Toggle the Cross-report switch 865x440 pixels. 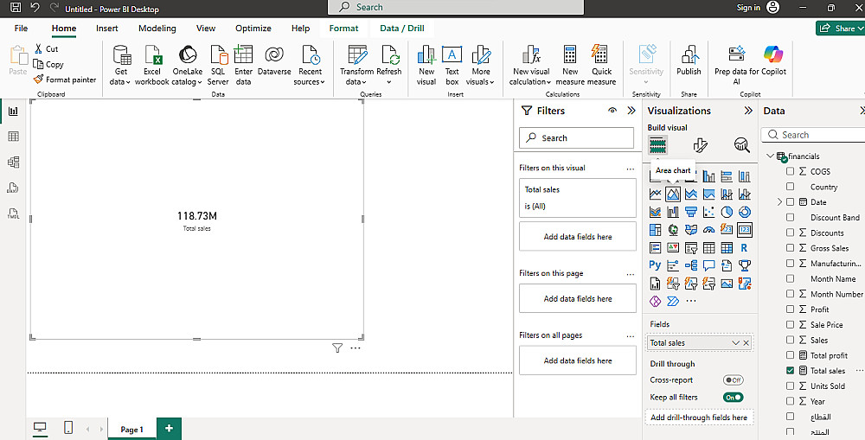(x=734, y=380)
